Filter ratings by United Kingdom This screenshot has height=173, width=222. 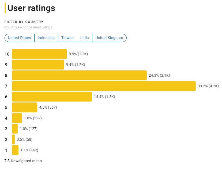pyautogui.click(x=109, y=38)
